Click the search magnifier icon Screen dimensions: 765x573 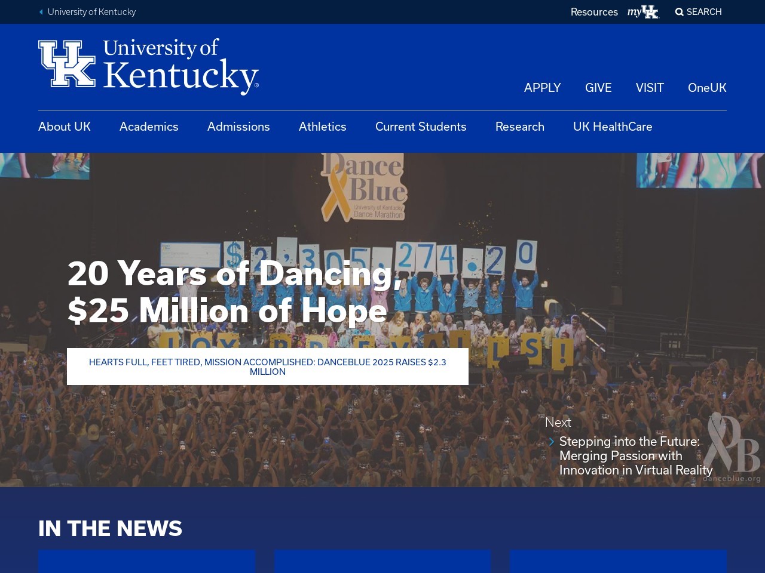pos(679,12)
